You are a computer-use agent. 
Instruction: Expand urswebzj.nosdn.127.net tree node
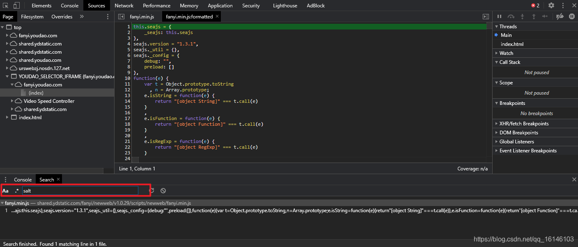click(7, 68)
